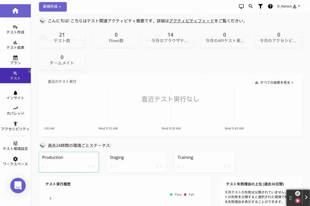Click the search magnifier icon

point(250,6)
